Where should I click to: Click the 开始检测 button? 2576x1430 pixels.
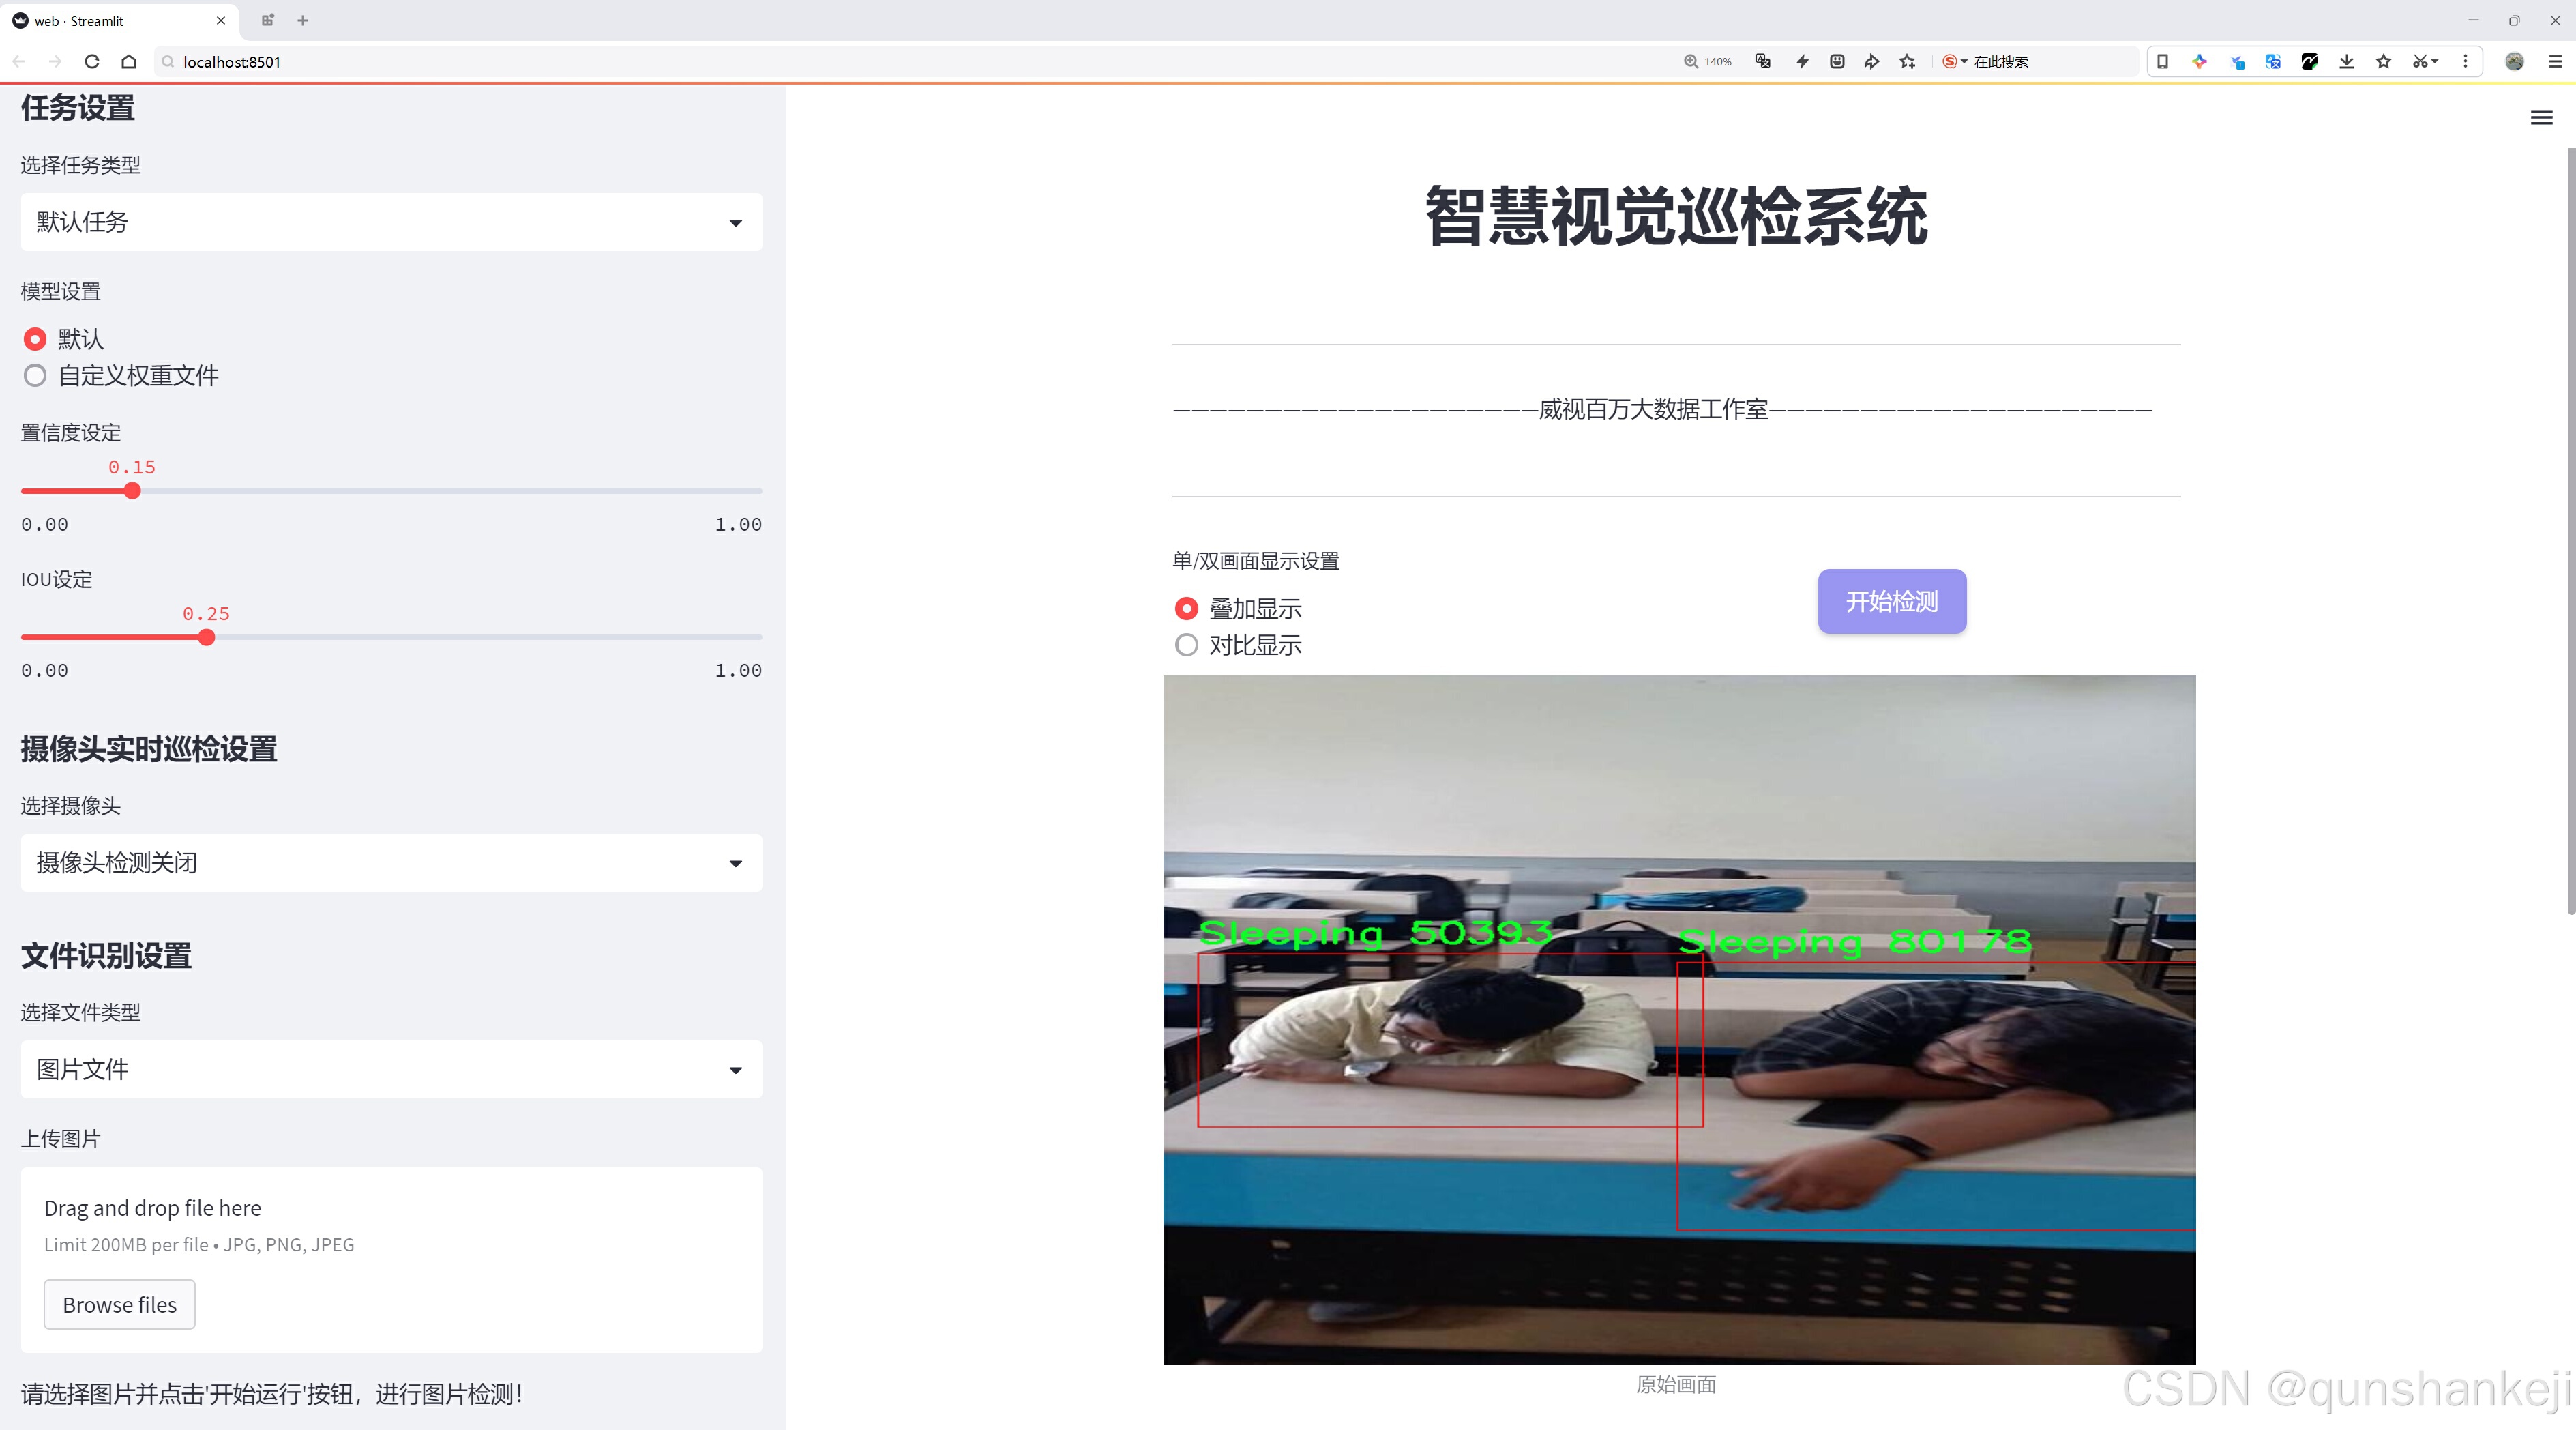(1891, 601)
